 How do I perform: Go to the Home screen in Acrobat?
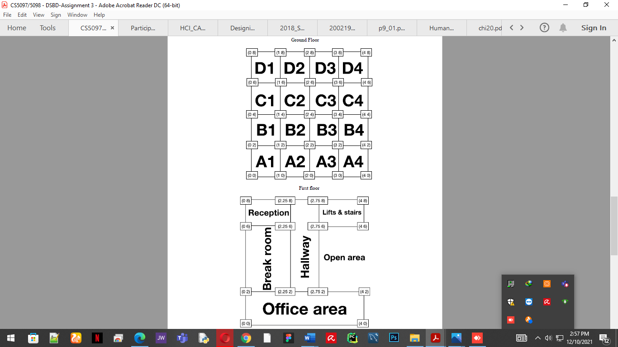pos(17,28)
